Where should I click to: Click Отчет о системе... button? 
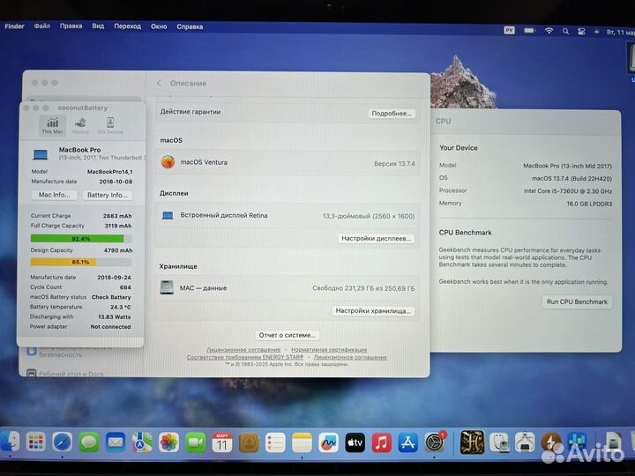[x=287, y=335]
